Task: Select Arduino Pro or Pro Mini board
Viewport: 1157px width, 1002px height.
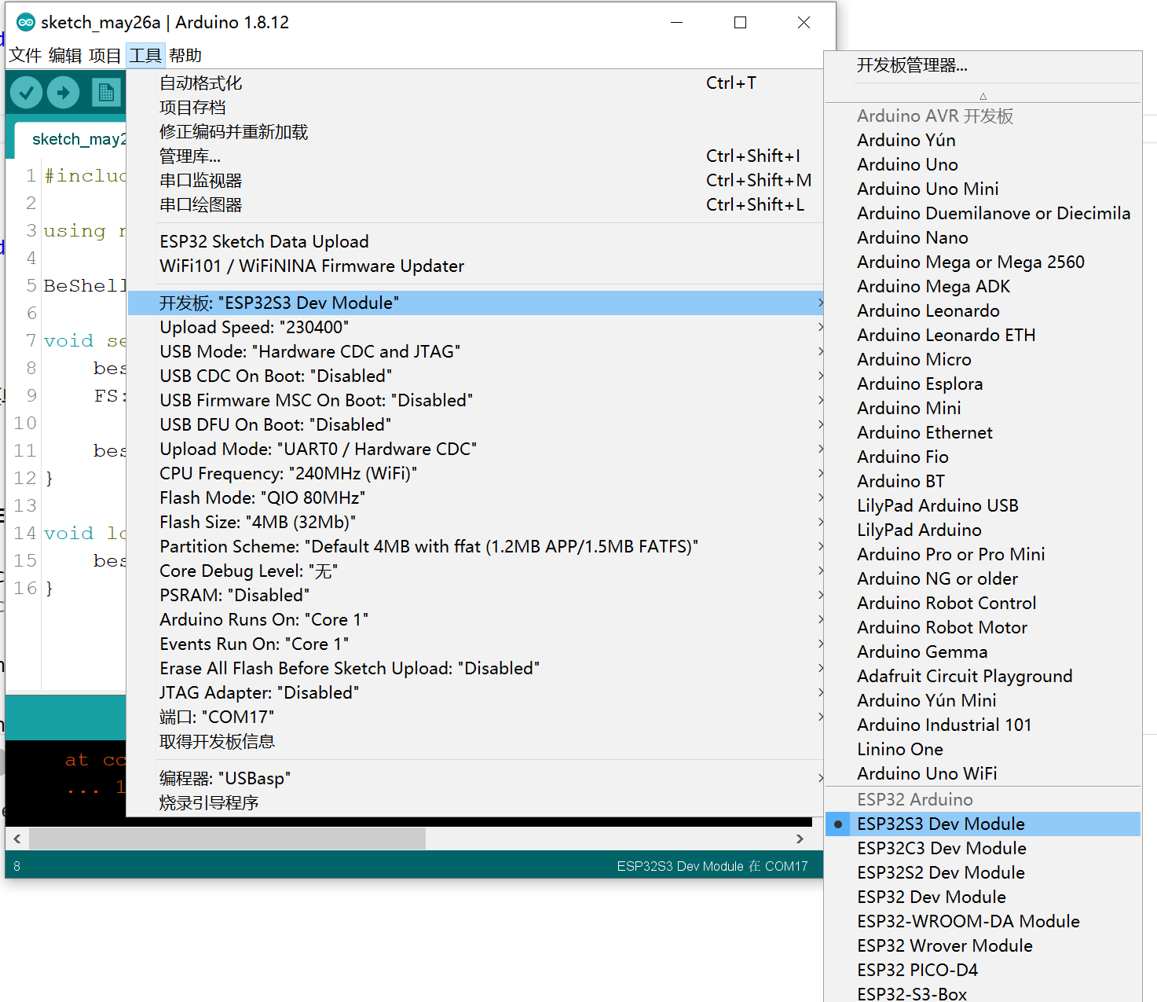Action: coord(983,555)
